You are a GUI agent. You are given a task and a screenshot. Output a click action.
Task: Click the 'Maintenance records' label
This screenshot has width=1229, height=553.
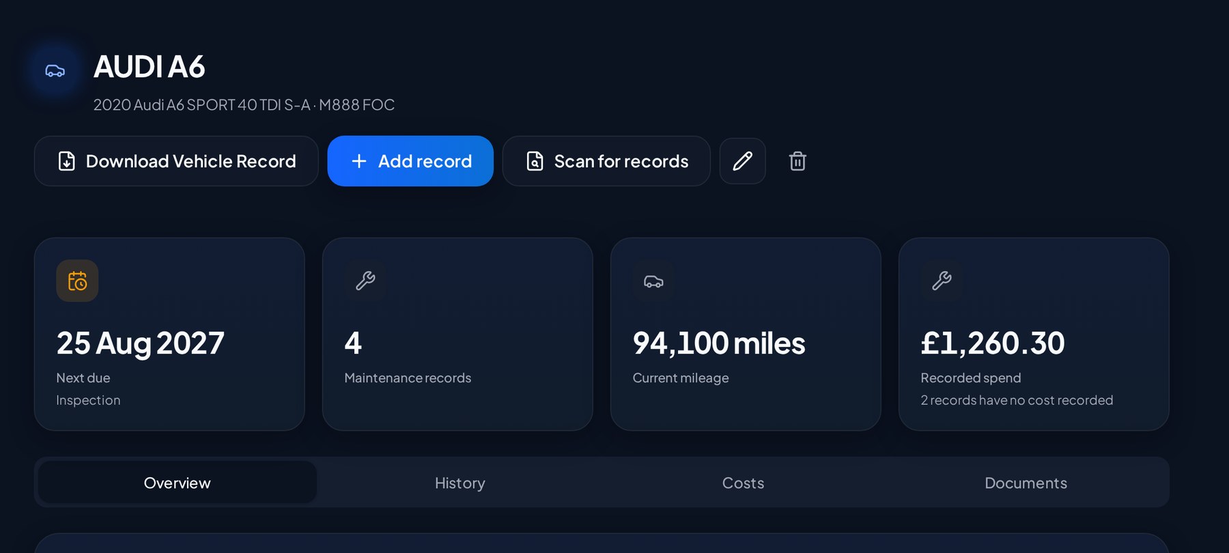408,378
